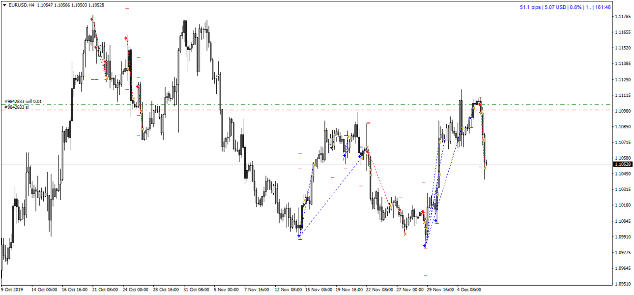This screenshot has width=634, height=295.
Task: Click the 19 Nov 16:00 time label
Action: [349, 290]
